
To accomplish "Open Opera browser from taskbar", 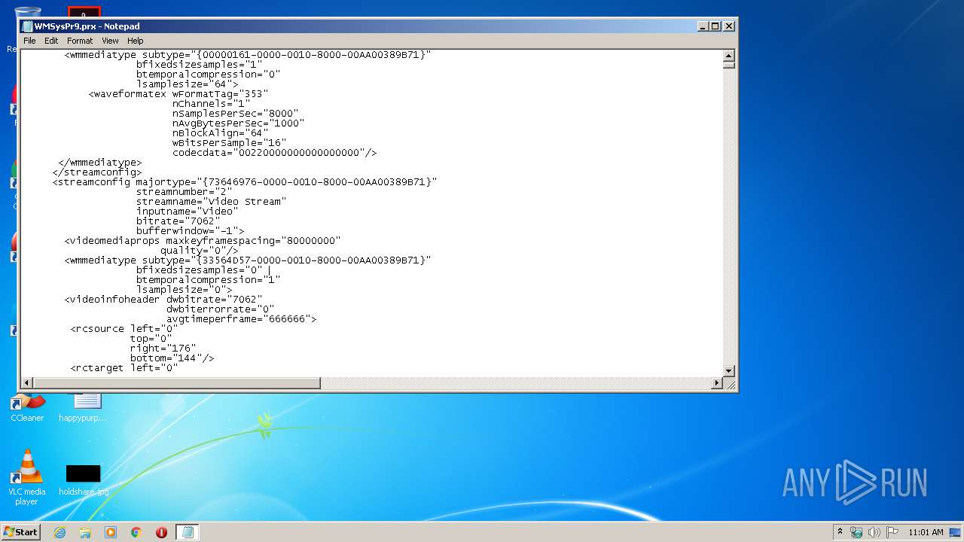I will click(x=161, y=532).
